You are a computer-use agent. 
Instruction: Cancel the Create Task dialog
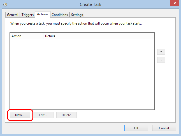point(164,128)
